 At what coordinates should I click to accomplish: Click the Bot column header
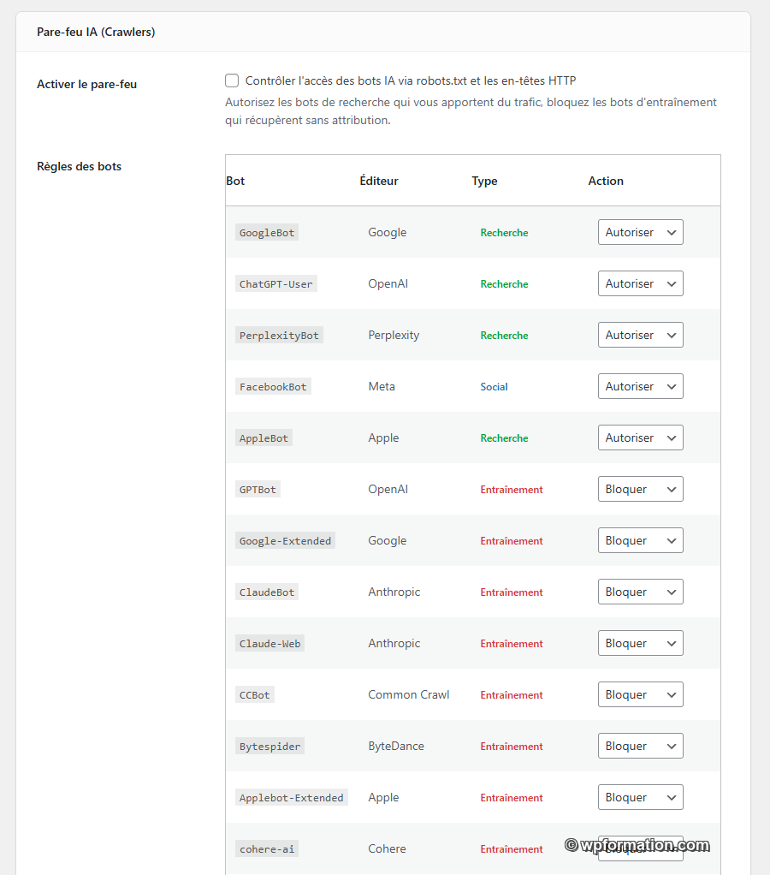coord(235,181)
